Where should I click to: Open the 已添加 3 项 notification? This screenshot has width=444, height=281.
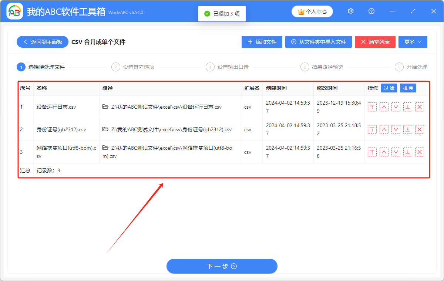222,13
